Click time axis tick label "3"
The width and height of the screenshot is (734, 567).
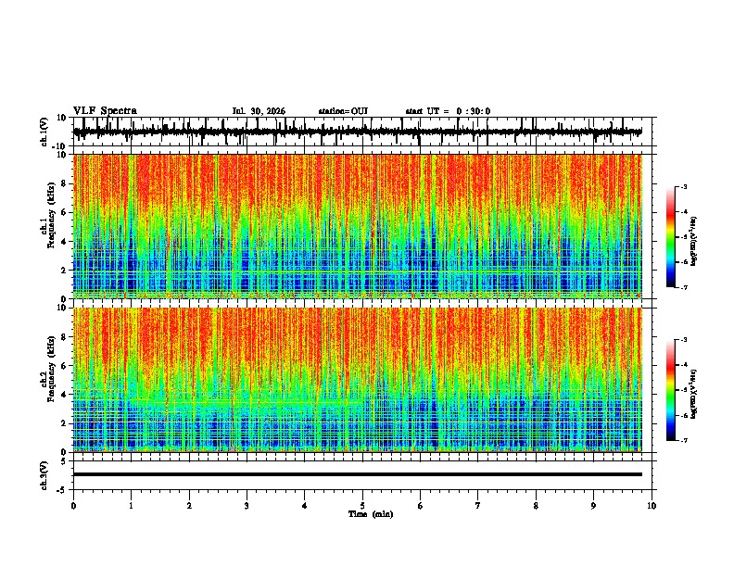tap(247, 506)
